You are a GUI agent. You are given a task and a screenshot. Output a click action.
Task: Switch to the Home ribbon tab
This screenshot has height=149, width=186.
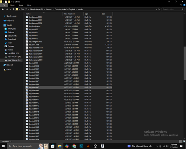(x=12, y=5)
